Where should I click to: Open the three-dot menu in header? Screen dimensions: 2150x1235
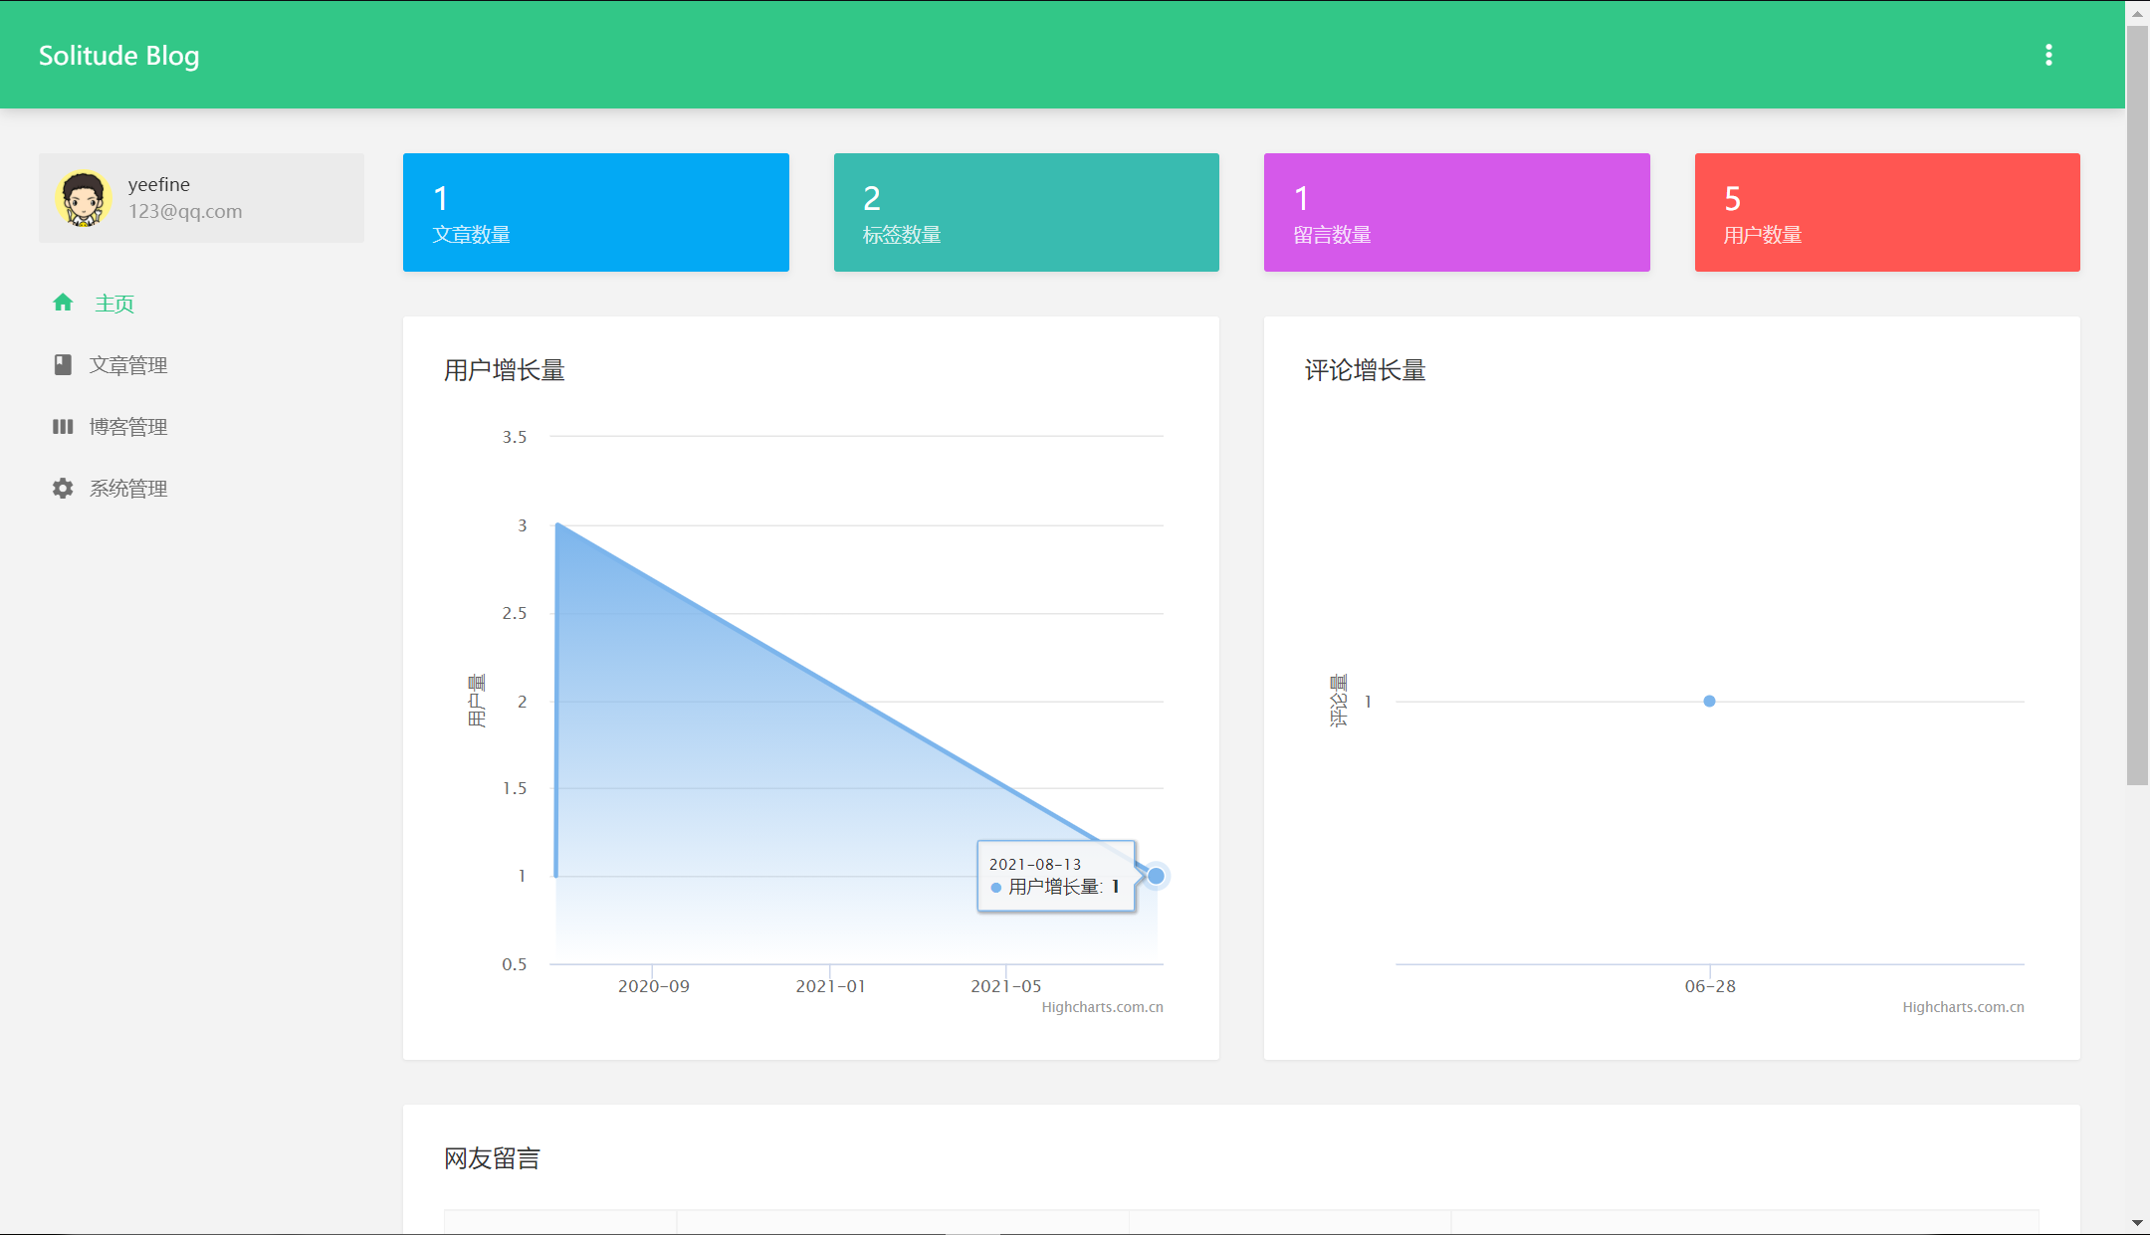pyautogui.click(x=2048, y=55)
